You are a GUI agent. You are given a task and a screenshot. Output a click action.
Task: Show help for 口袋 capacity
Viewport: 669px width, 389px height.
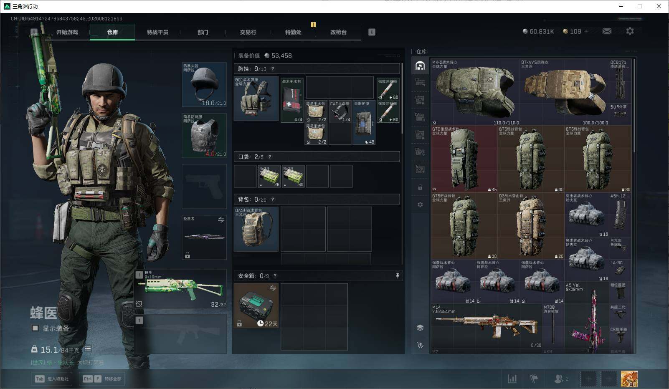coord(270,157)
